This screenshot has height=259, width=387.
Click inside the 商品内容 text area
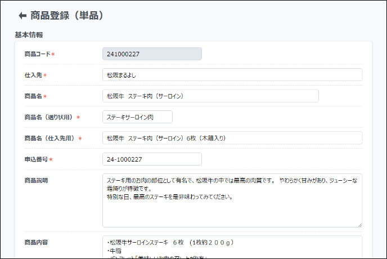[232, 247]
